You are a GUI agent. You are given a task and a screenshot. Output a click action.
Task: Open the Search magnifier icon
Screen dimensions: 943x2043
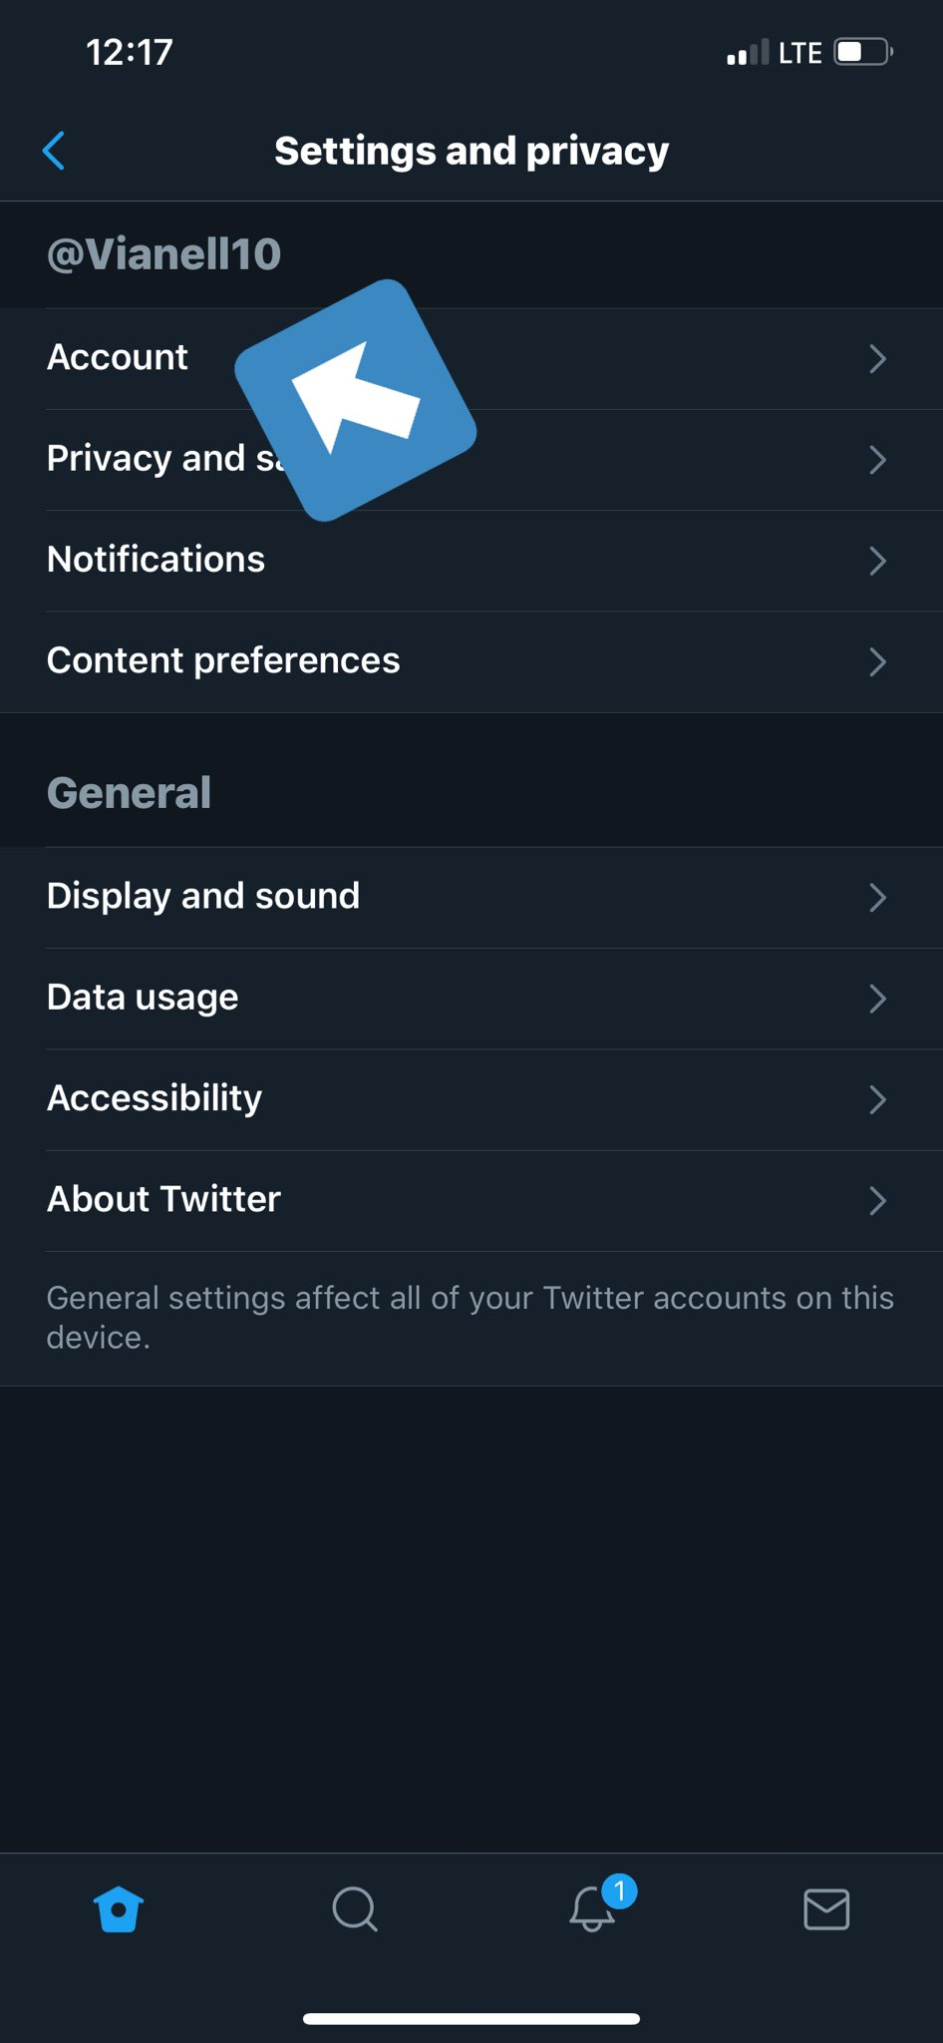(x=355, y=1909)
